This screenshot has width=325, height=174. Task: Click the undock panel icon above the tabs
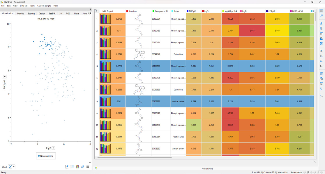point(90,9)
